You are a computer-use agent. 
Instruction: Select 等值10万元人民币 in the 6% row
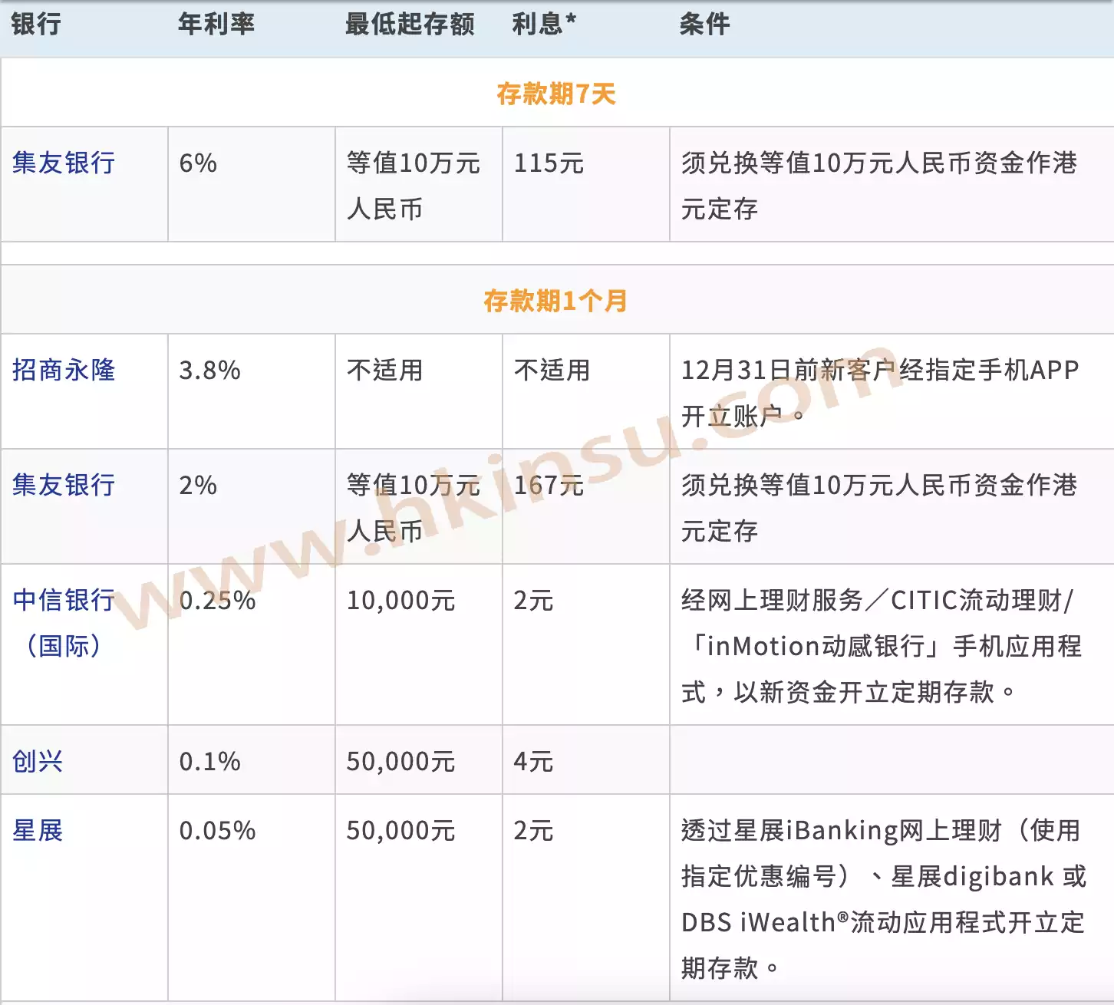tap(414, 186)
